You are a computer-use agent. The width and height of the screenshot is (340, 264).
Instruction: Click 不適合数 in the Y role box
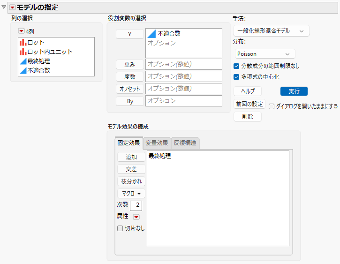point(169,34)
